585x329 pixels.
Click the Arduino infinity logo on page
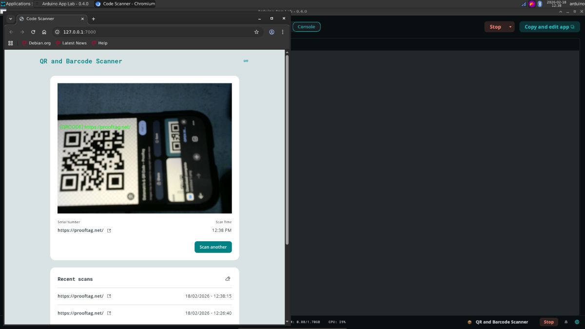coord(246,61)
